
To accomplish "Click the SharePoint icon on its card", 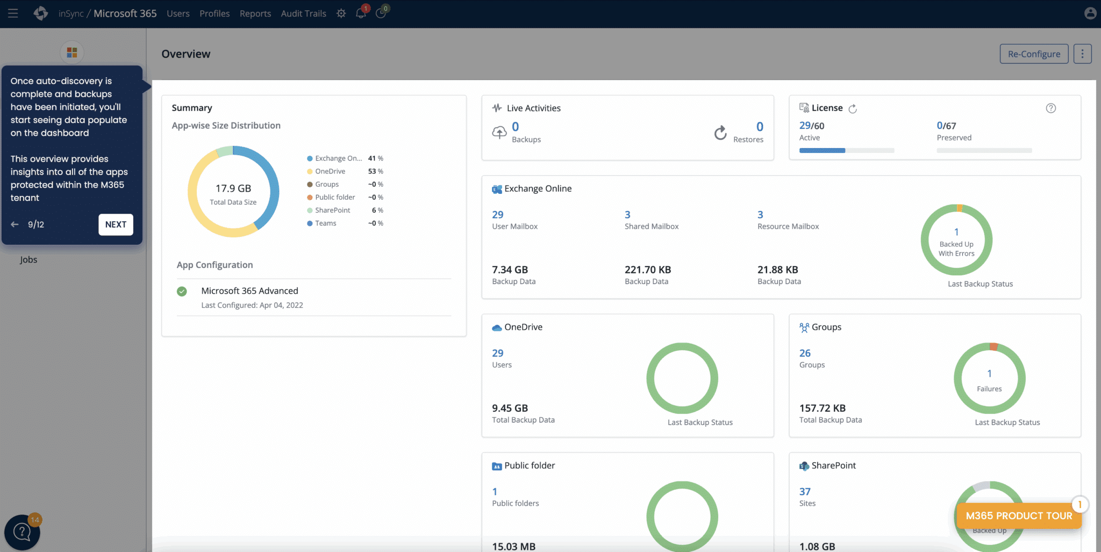I will click(804, 466).
